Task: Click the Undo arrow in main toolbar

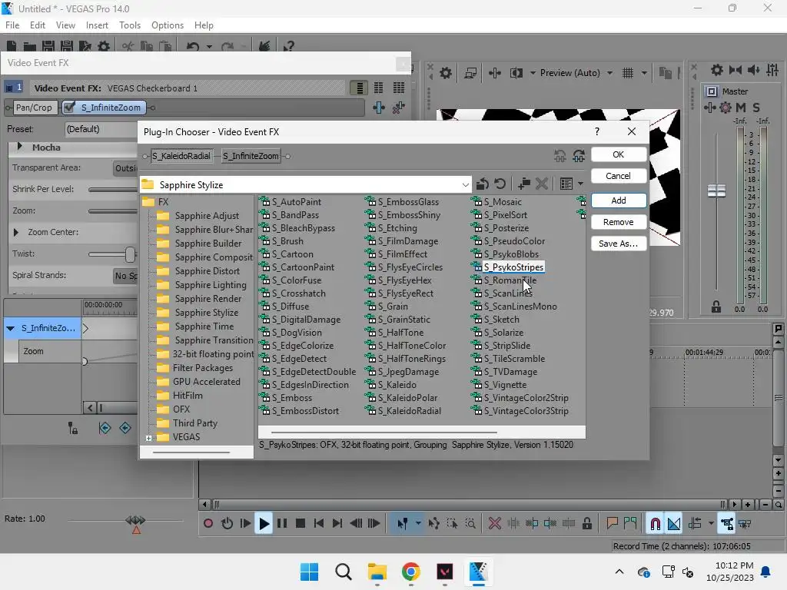Action: [193, 47]
